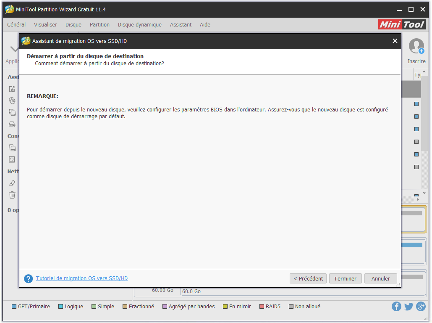
Task: Click the RAID5 legend color swatch
Action: pos(262,307)
